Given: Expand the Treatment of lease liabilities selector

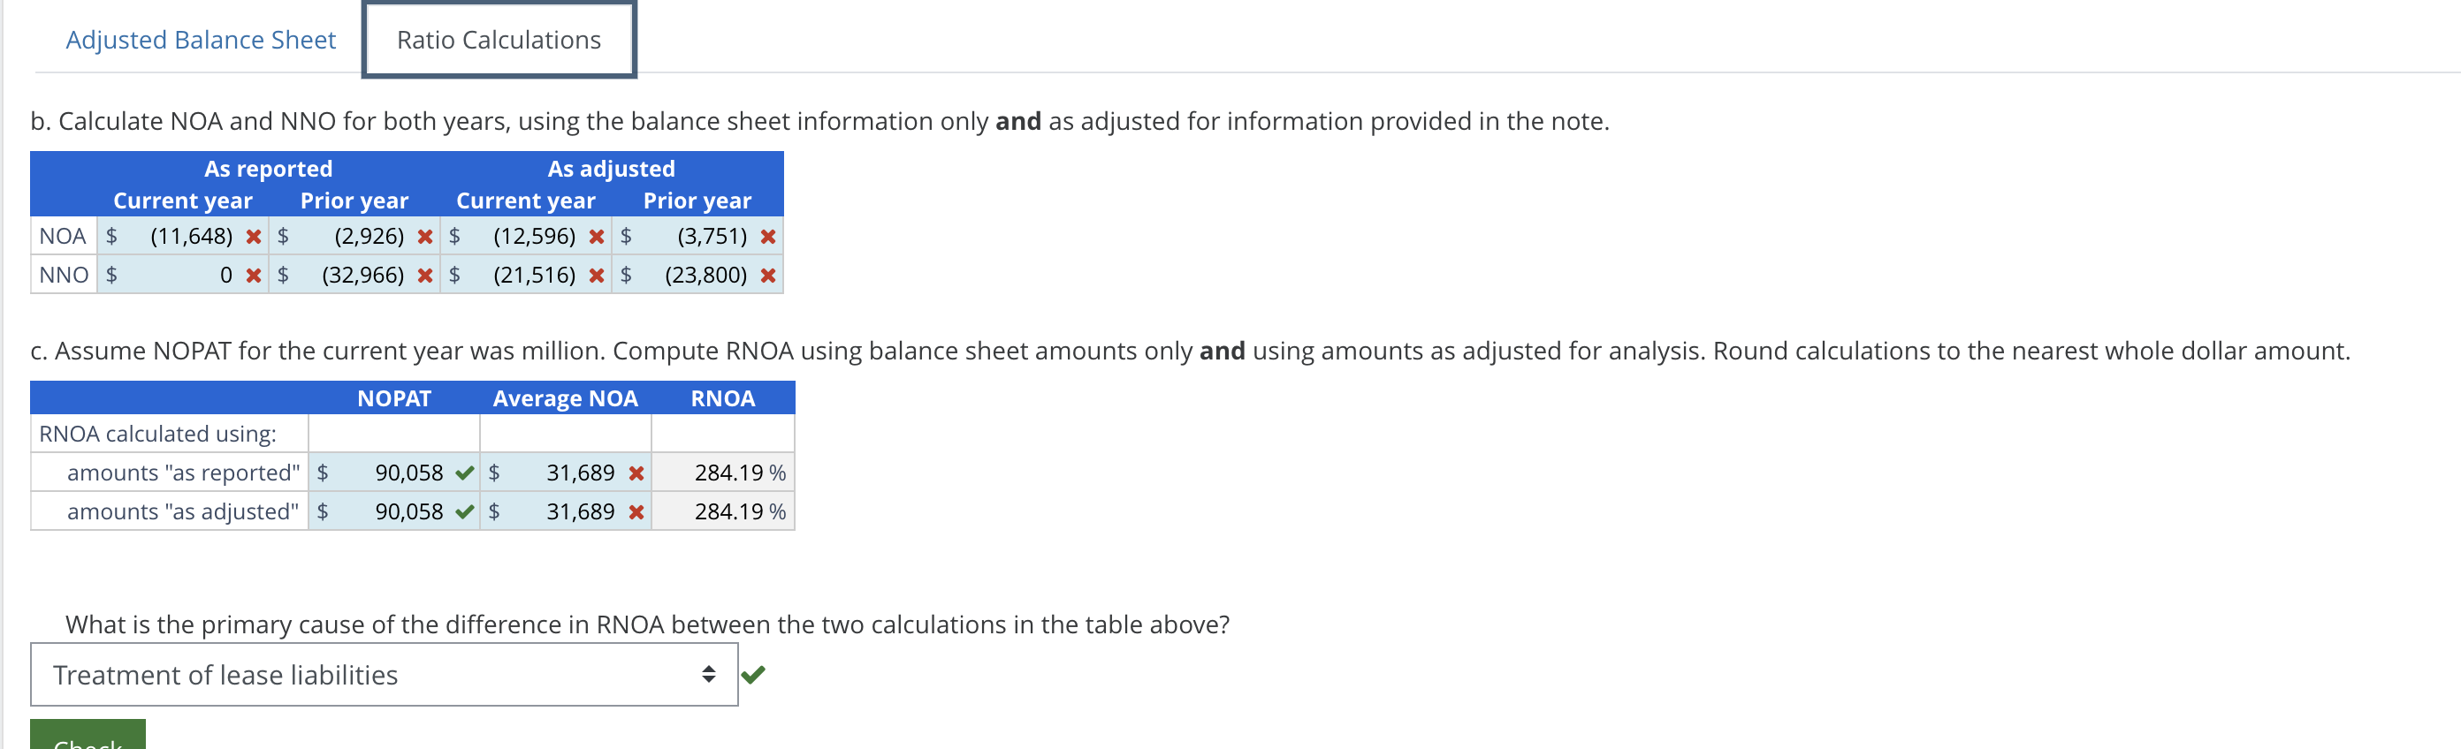Looking at the screenshot, I should pos(382,674).
